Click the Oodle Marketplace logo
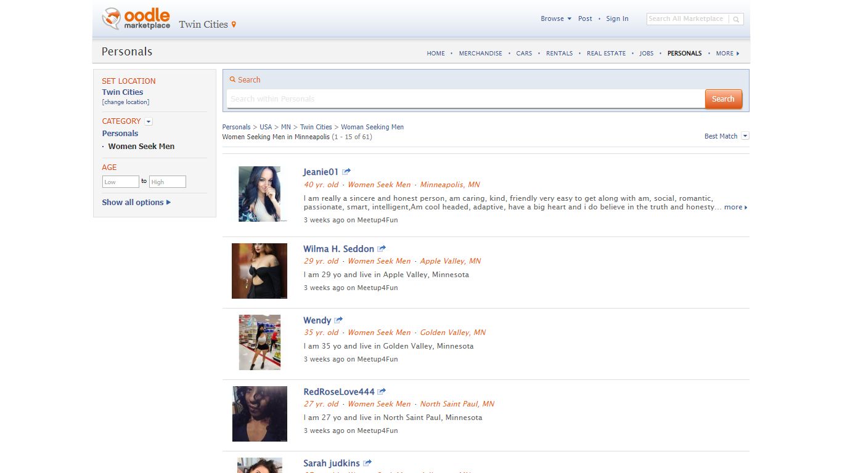842x473 pixels. click(x=136, y=18)
